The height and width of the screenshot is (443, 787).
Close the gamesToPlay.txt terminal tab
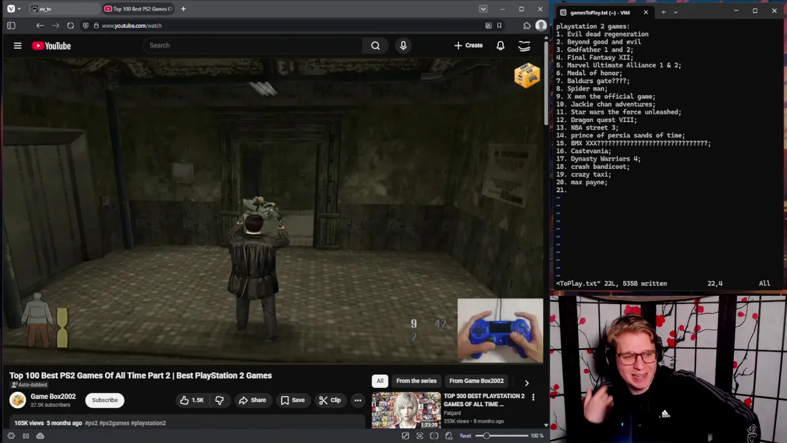(x=646, y=12)
